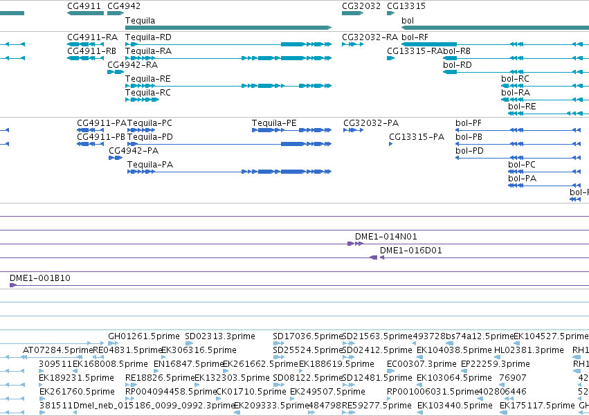Select the CG4942 gene label
This screenshot has height=416, width=589.
(124, 6)
